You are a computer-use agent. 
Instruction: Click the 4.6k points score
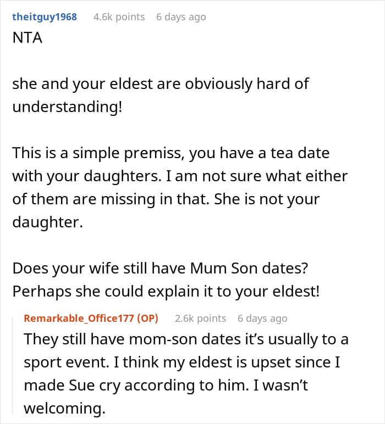[x=119, y=17]
